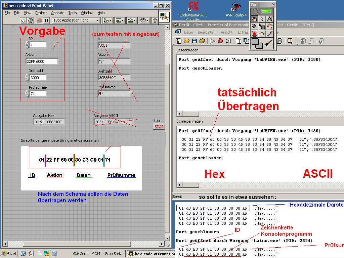Viewport: 344px width, 258px height.
Task: Click the Aktion input field with 22FF 6000
Action: (x=42, y=61)
